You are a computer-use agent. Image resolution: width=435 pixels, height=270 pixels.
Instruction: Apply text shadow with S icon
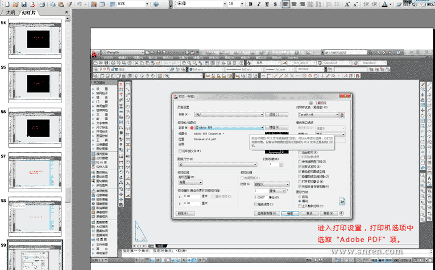pyautogui.click(x=275, y=4)
